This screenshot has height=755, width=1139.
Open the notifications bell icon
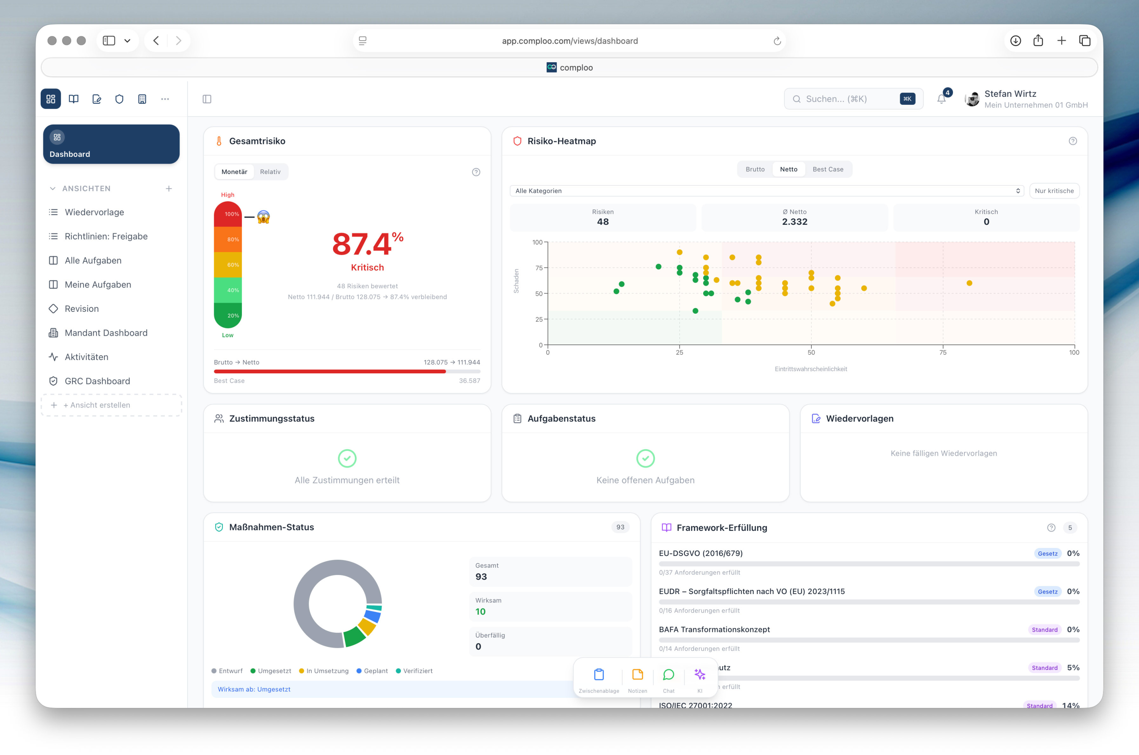point(941,99)
